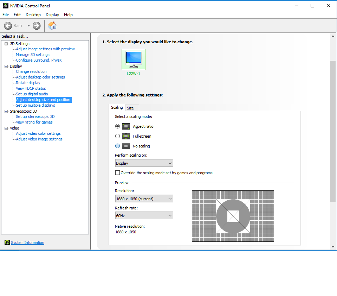Screen dimensions: 337x296
Task: Select the Aspect ratio radio button
Action: (118, 126)
